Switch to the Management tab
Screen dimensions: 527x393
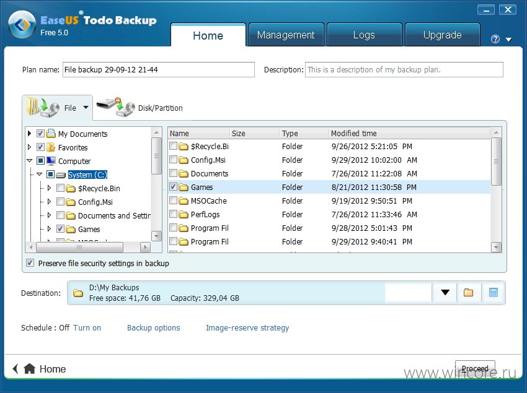pos(286,35)
